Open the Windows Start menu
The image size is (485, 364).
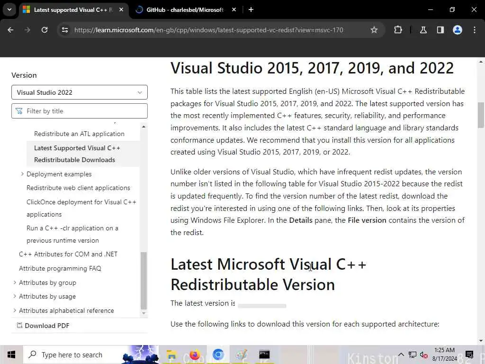(x=11, y=355)
